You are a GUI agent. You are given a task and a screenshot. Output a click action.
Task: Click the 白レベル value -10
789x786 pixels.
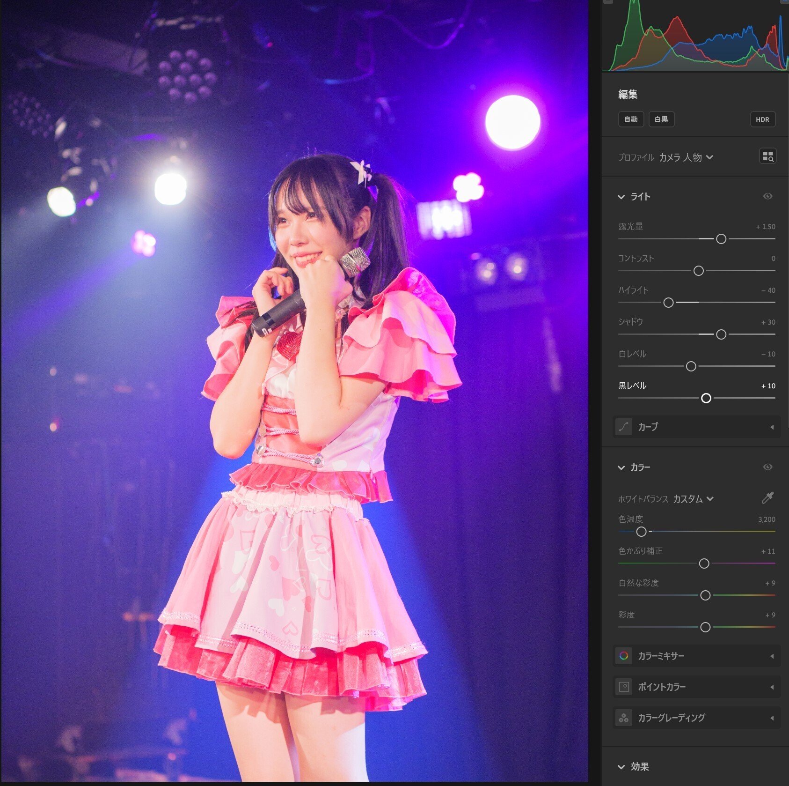768,354
